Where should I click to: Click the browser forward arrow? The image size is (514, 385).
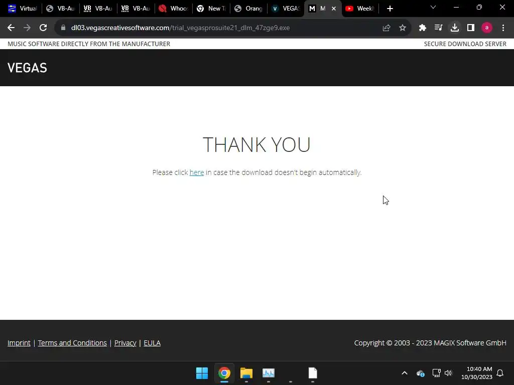(x=27, y=28)
